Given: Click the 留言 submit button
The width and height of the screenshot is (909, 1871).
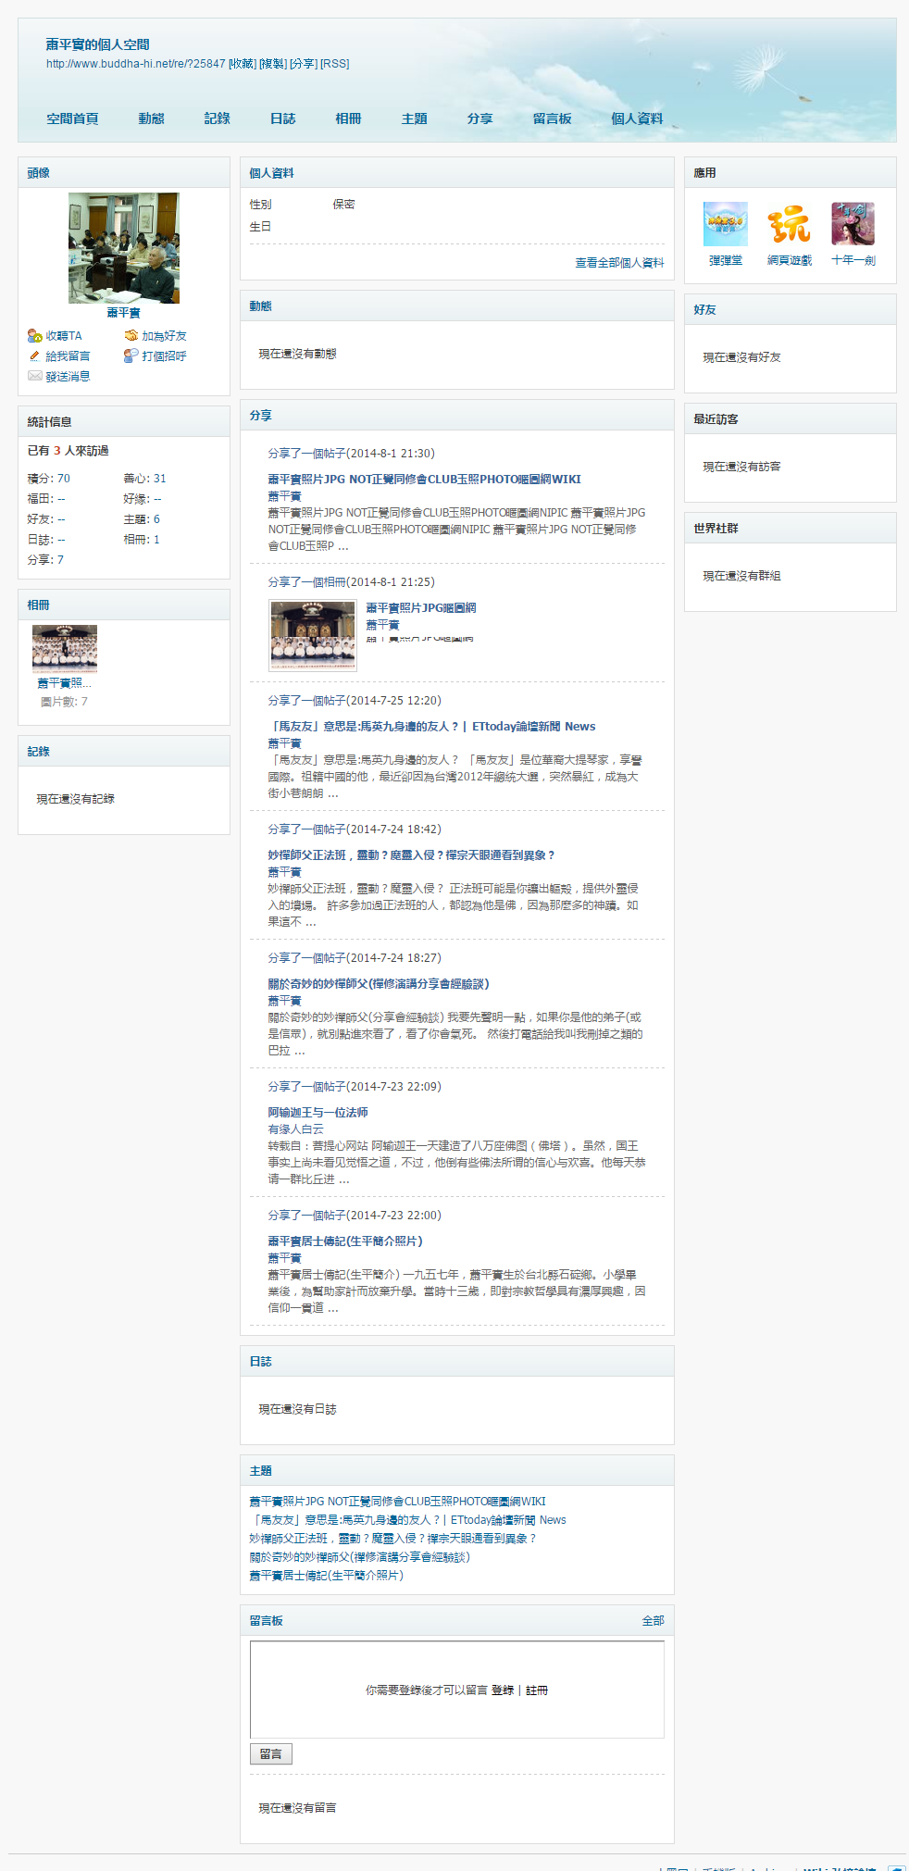Looking at the screenshot, I should click(271, 1754).
